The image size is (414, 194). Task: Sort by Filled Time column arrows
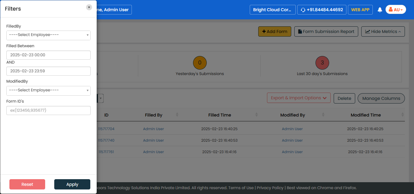pyautogui.click(x=256, y=115)
